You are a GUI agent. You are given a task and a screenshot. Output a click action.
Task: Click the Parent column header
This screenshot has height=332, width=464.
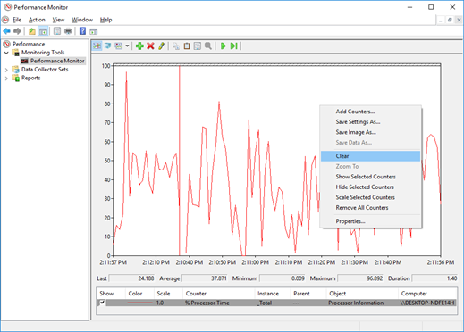coord(308,294)
